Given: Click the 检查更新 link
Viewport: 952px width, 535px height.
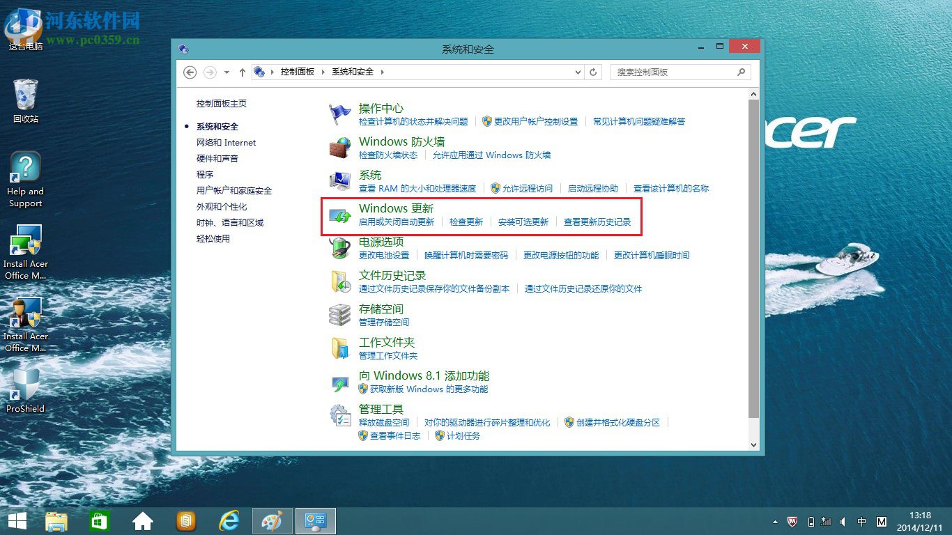Looking at the screenshot, I should [x=466, y=222].
